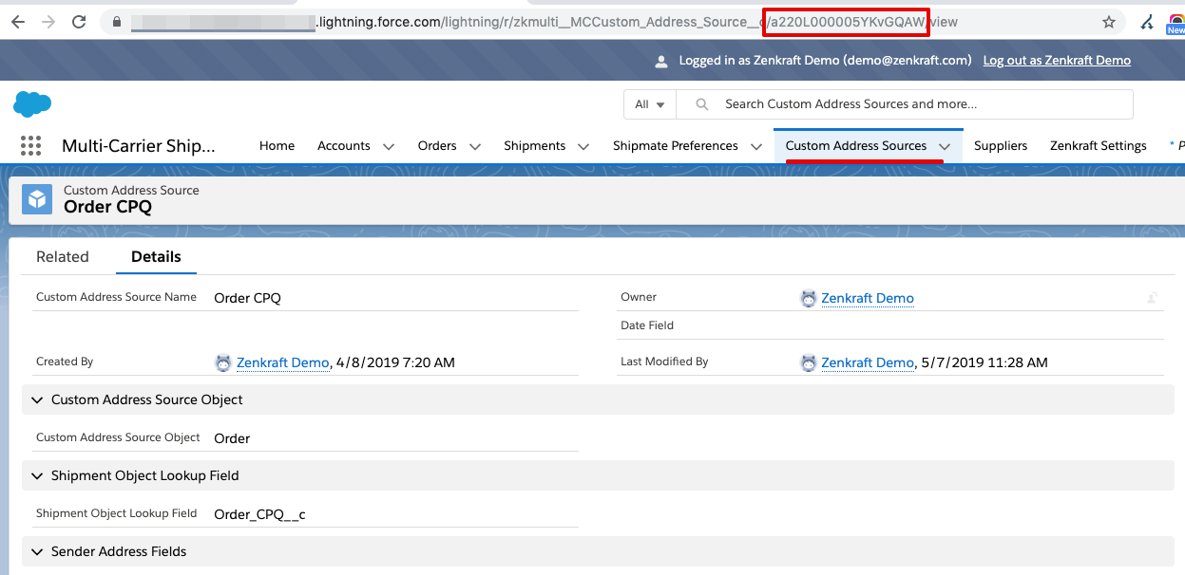Image resolution: width=1185 pixels, height=575 pixels.
Task: Click the Custom Address Source record icon
Action: tap(37, 199)
